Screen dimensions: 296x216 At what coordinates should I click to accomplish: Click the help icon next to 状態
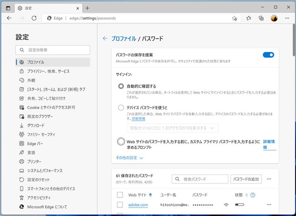point(253,195)
